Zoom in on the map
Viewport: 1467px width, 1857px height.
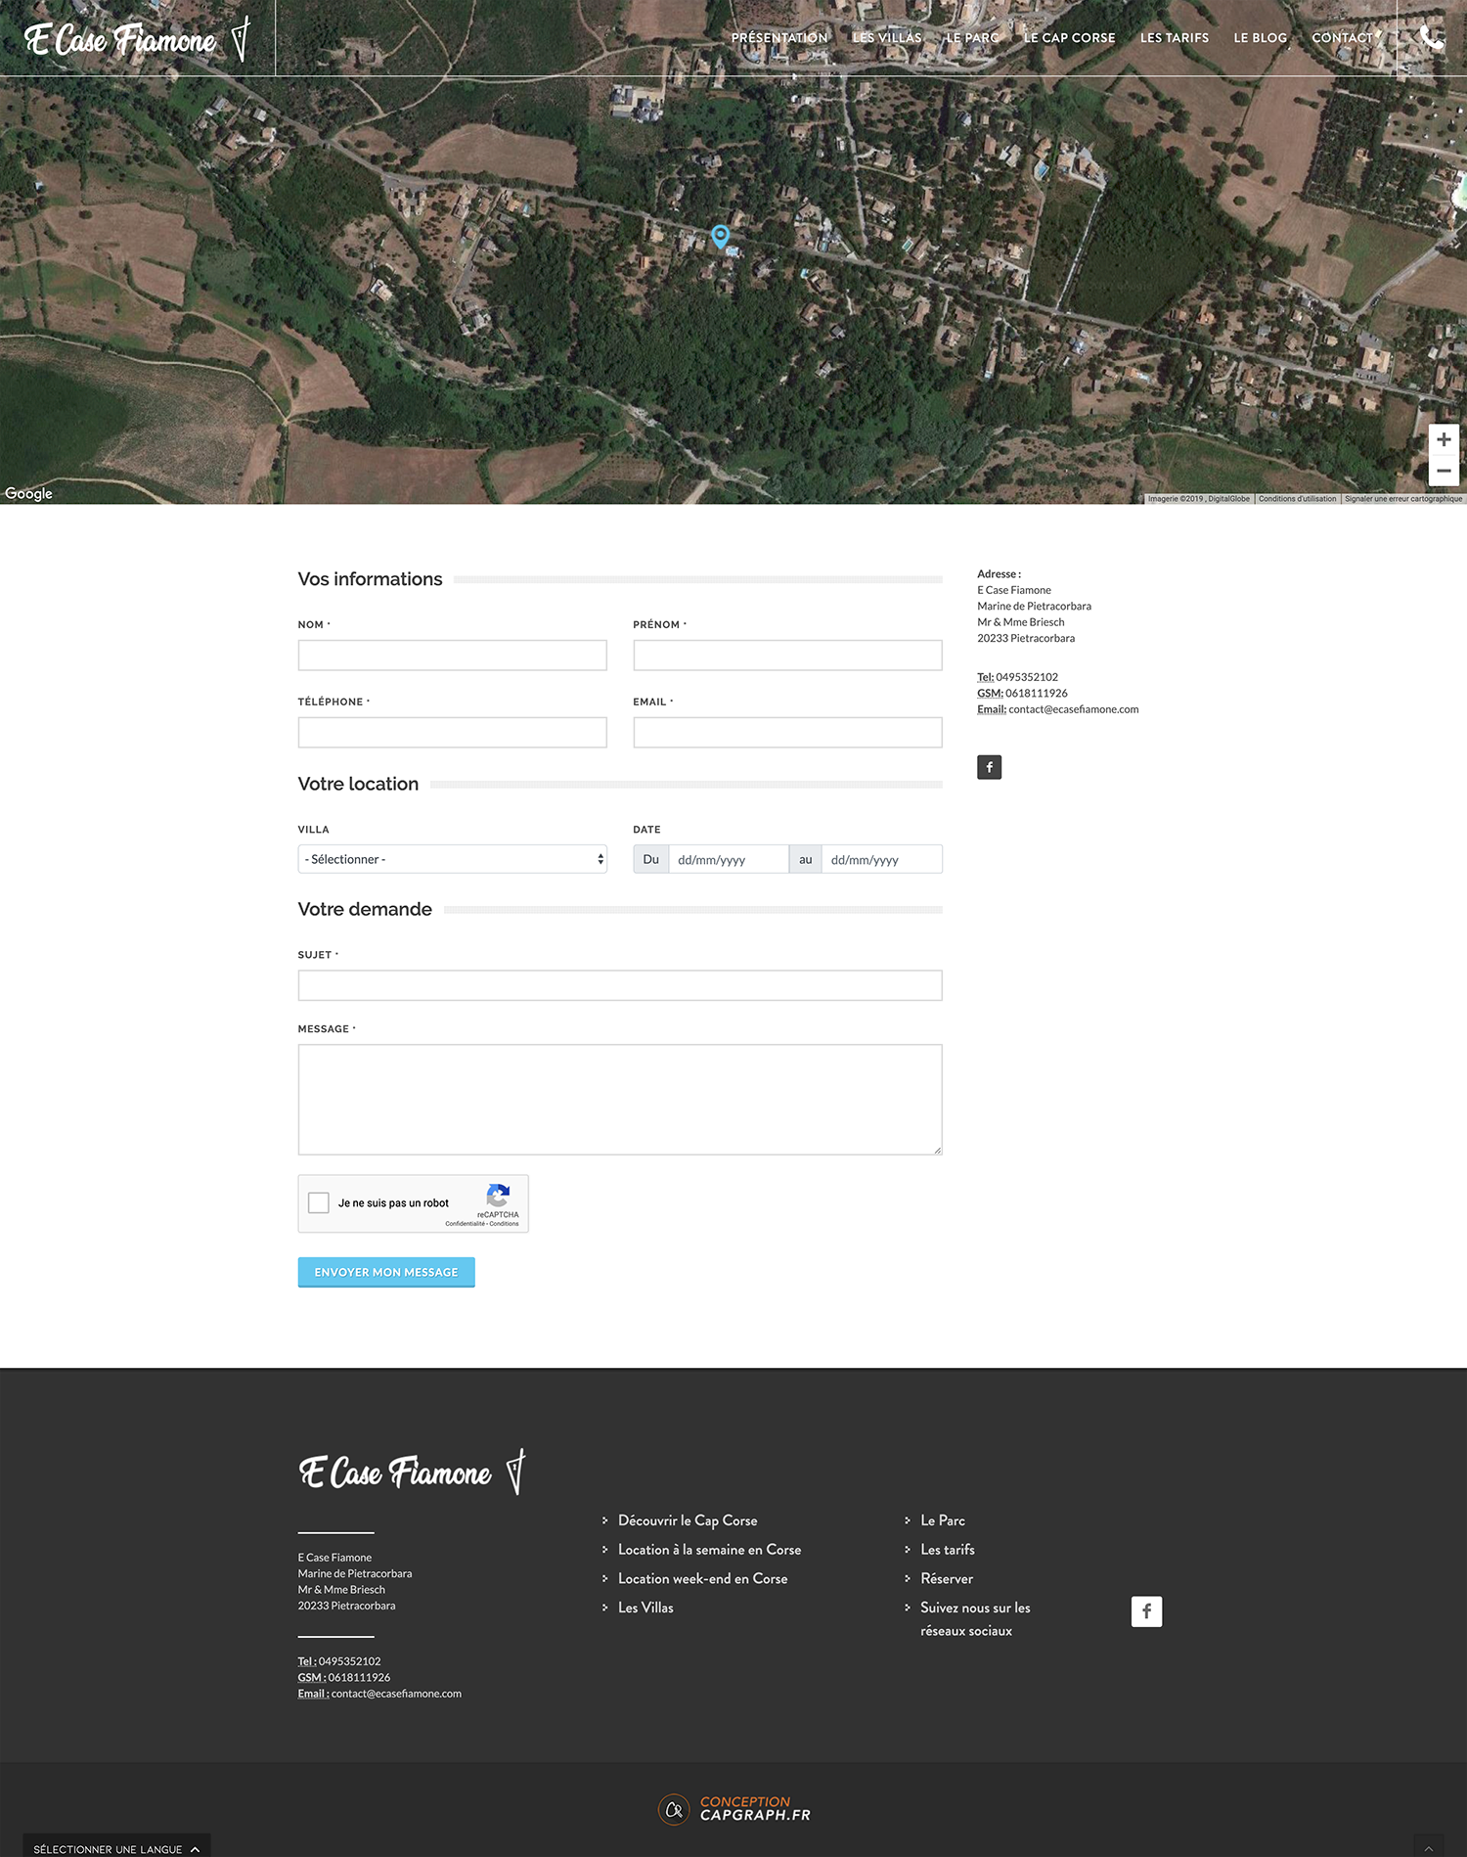click(x=1444, y=439)
